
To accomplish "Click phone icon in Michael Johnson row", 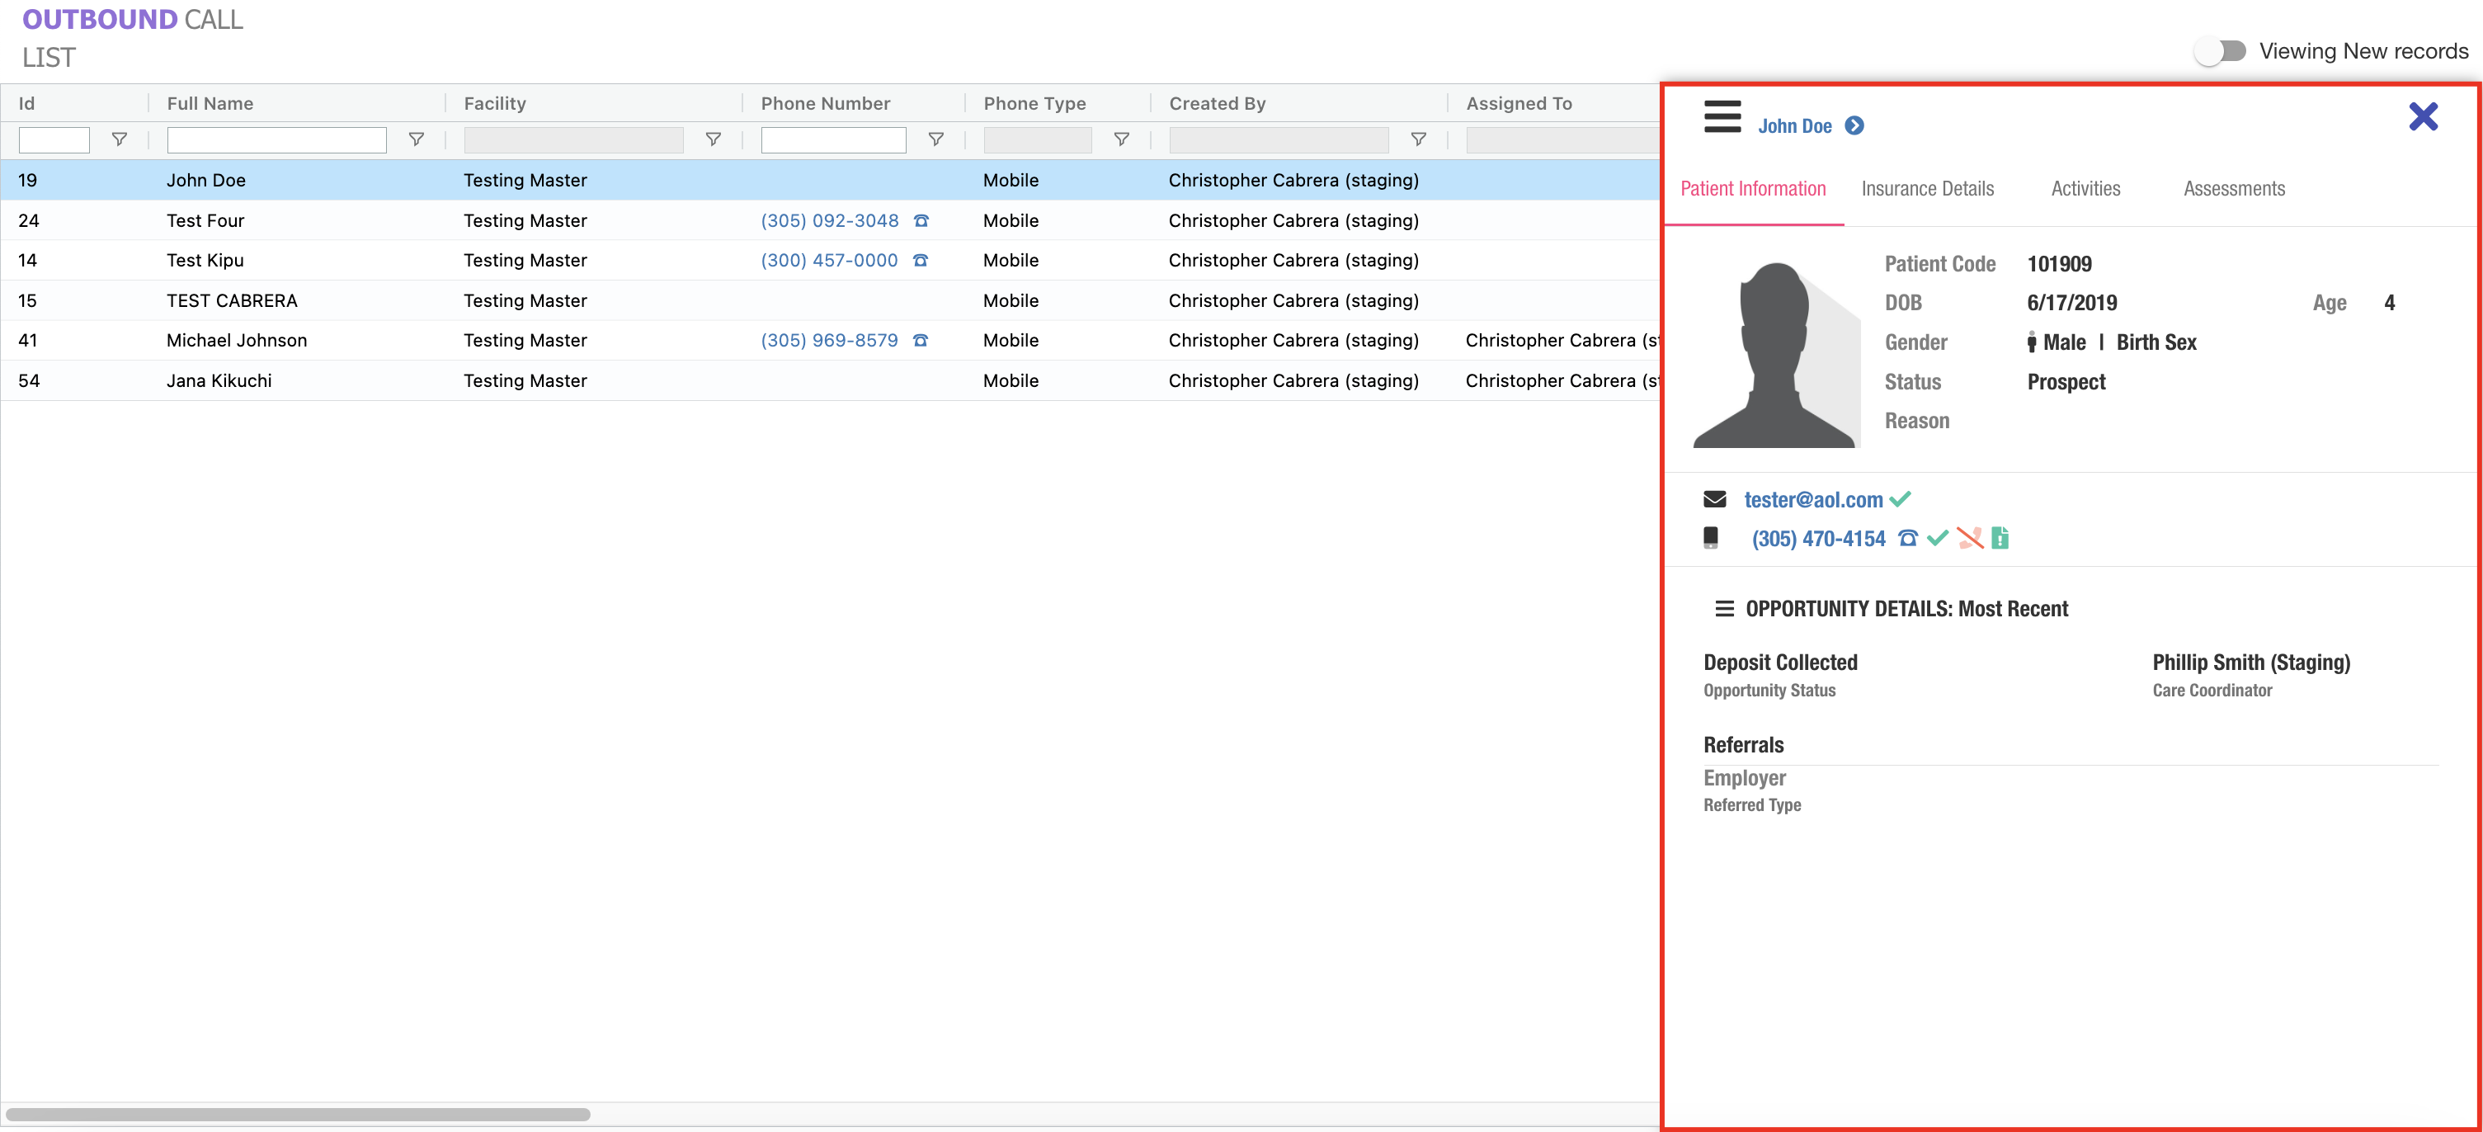I will click(x=921, y=341).
